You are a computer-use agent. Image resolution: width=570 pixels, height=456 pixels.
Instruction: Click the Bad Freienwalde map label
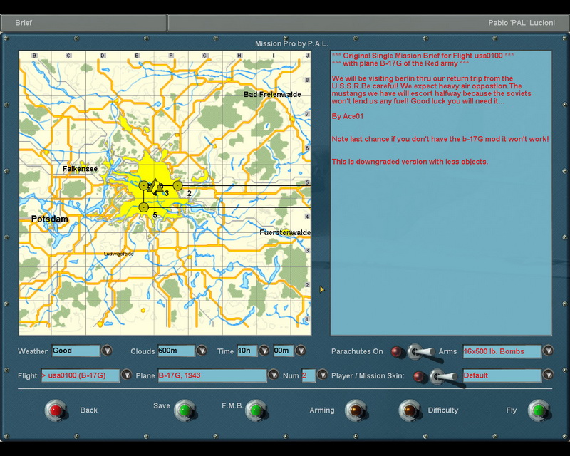272,94
